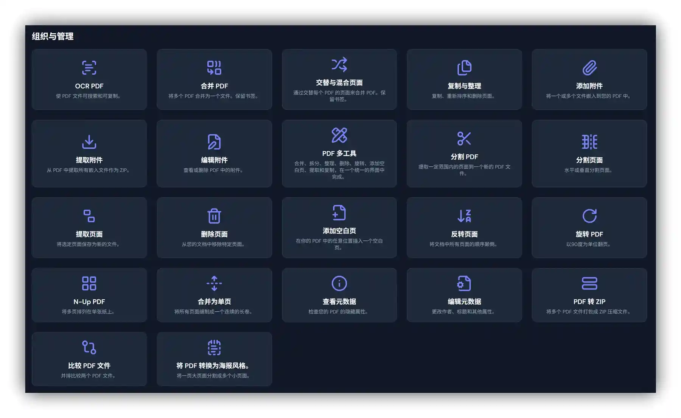The image size is (681, 418).
Task: Open the 编辑附件 tool card
Action: [x=214, y=154]
